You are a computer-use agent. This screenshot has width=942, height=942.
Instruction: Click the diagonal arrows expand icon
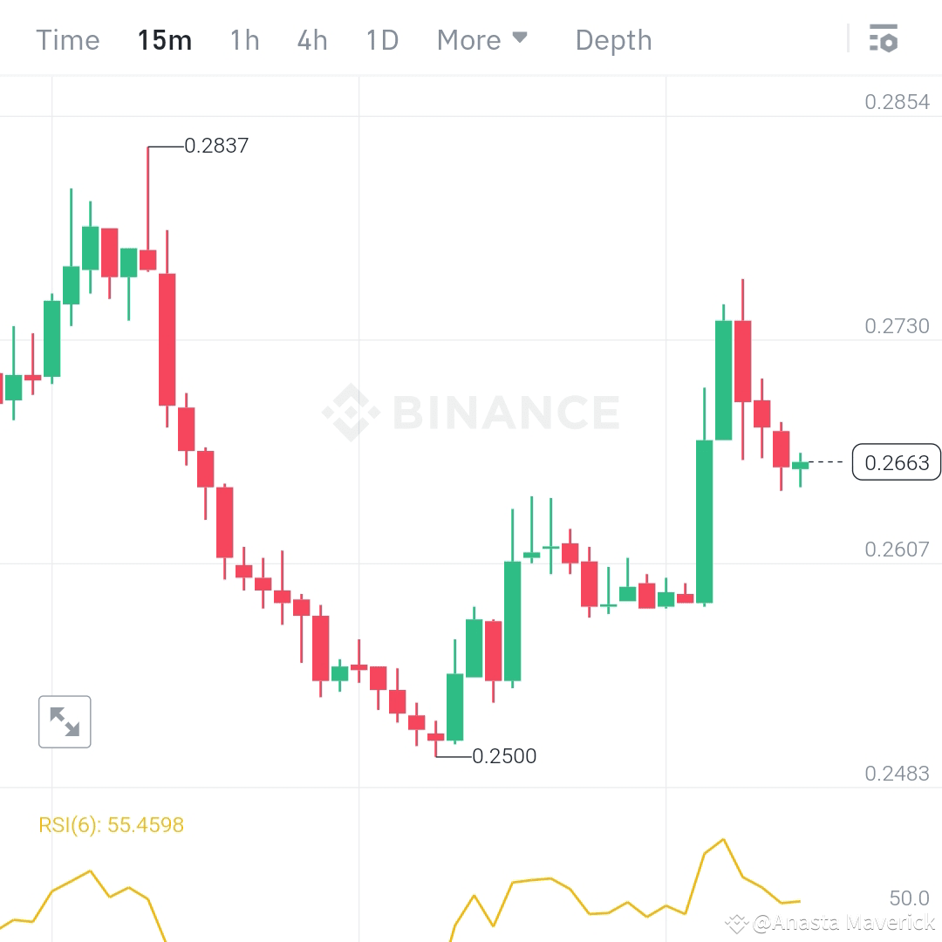(x=65, y=721)
